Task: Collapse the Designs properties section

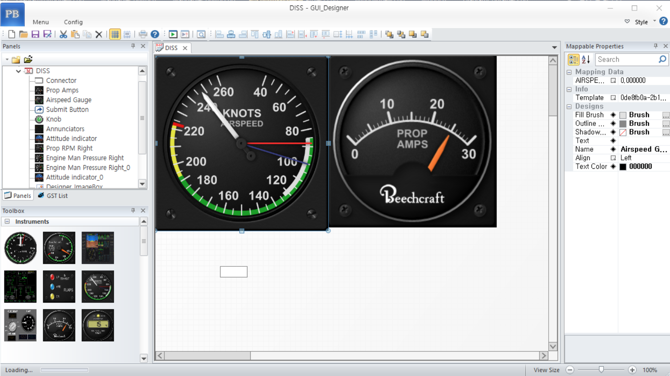Action: click(x=569, y=106)
